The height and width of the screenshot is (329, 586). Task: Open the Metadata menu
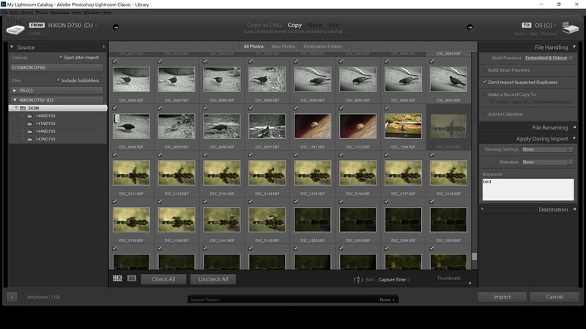59,12
